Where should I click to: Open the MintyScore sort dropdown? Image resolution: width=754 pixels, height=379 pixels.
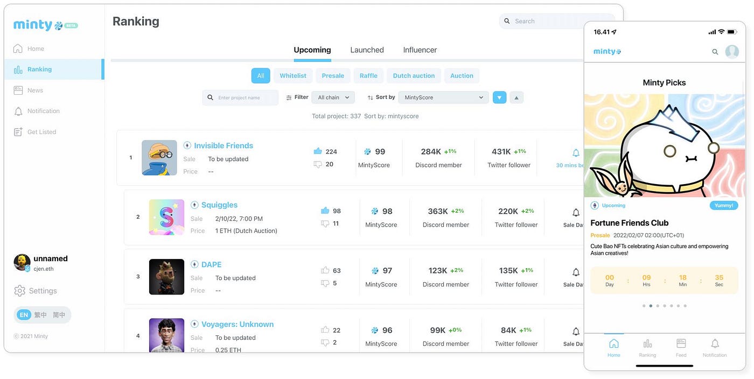click(443, 97)
